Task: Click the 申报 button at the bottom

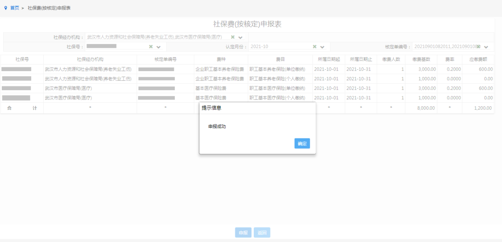Action: (243, 232)
